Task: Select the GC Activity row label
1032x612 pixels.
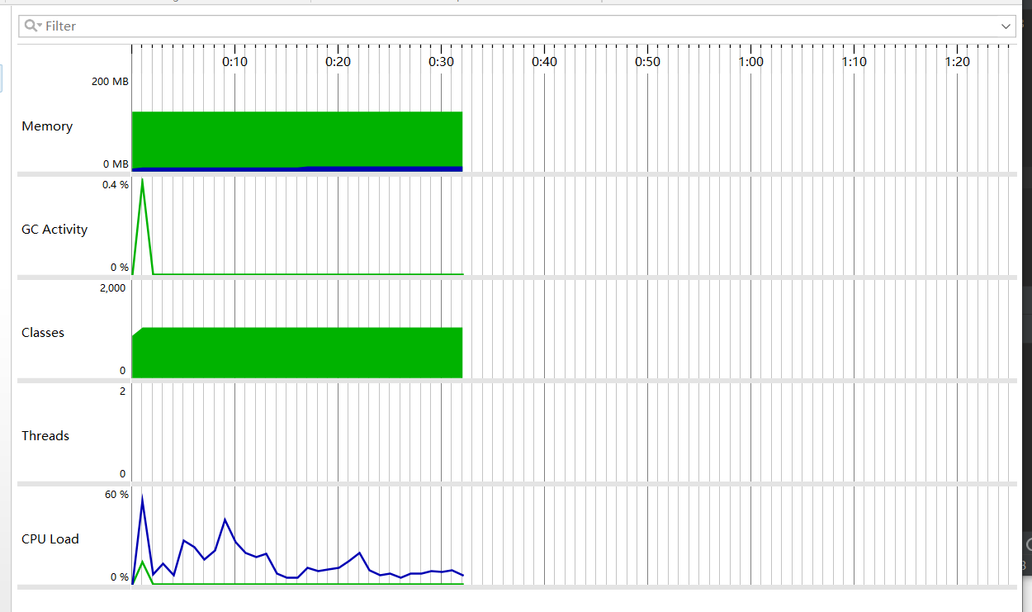Action: 54,230
